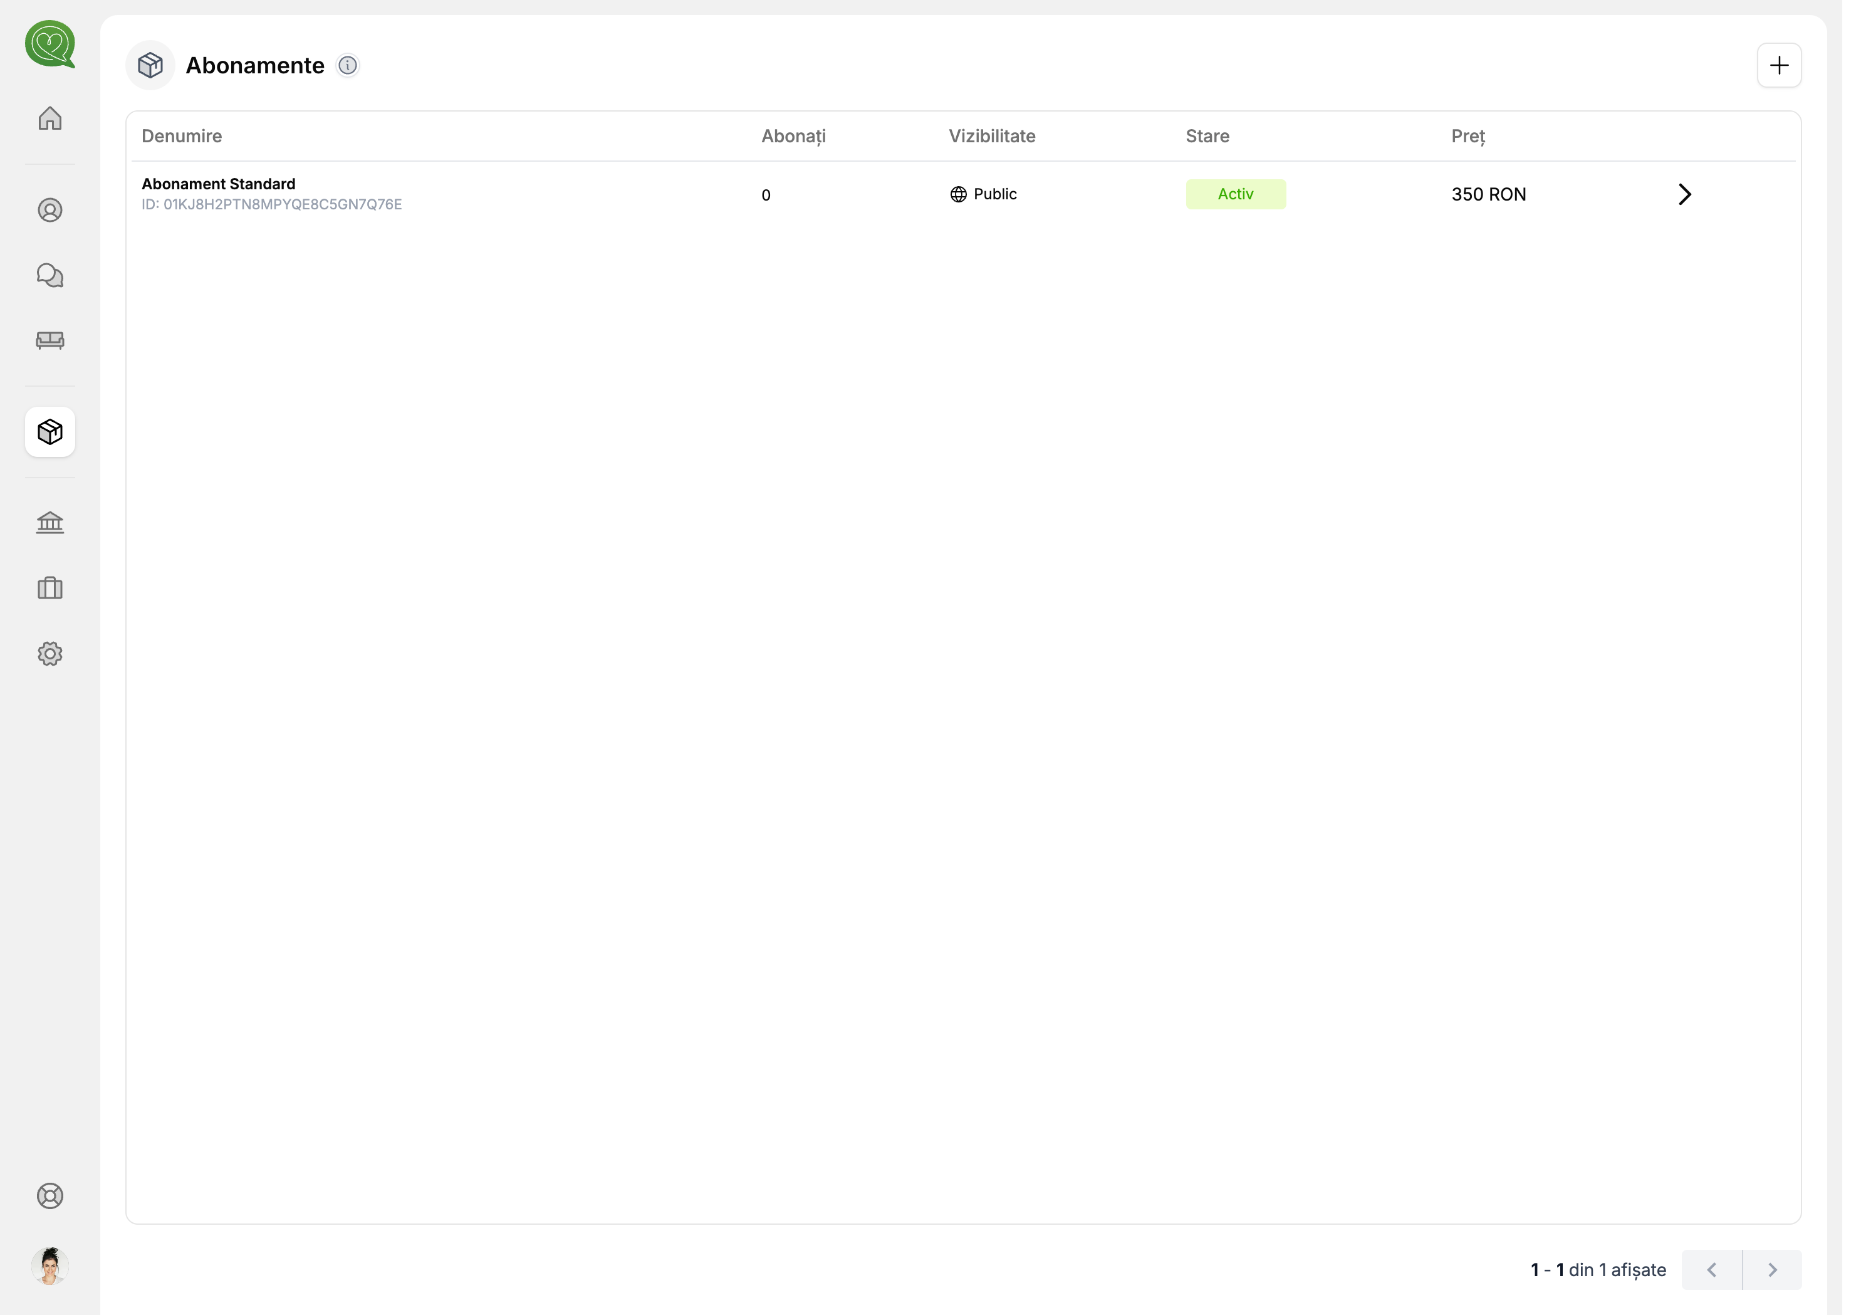Open the briefcase icon in sidebar
The width and height of the screenshot is (1856, 1315).
click(50, 589)
